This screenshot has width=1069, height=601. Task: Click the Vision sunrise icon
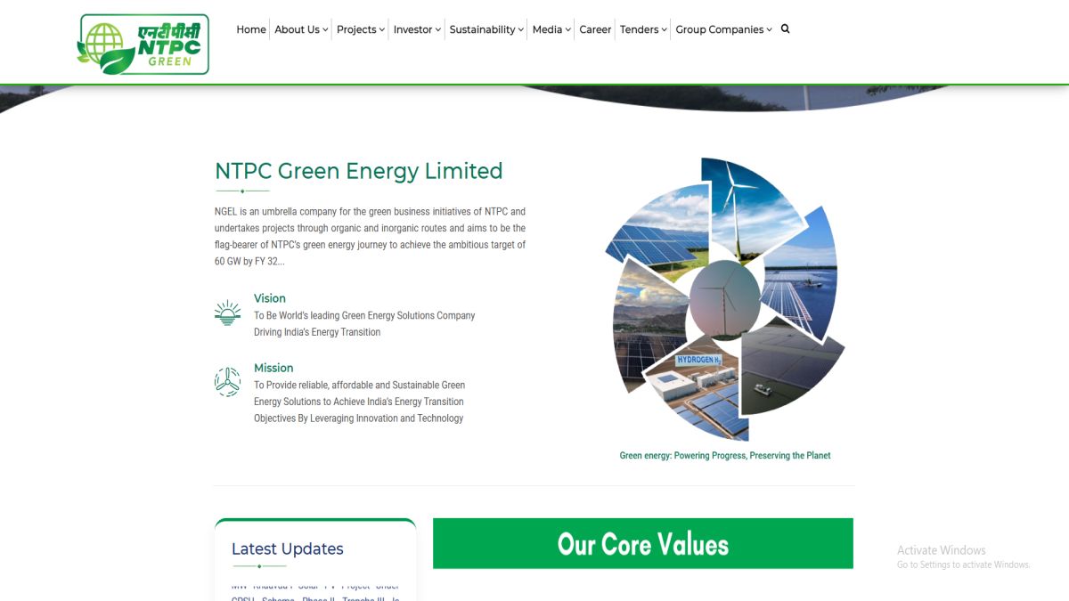[227, 313]
